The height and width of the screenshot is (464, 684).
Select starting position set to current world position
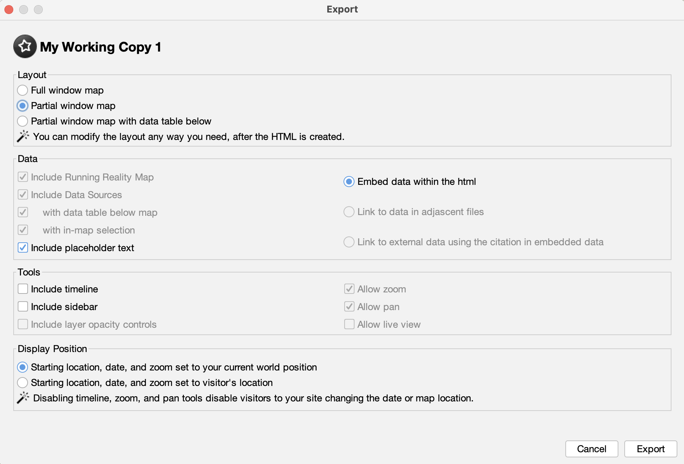pyautogui.click(x=22, y=367)
